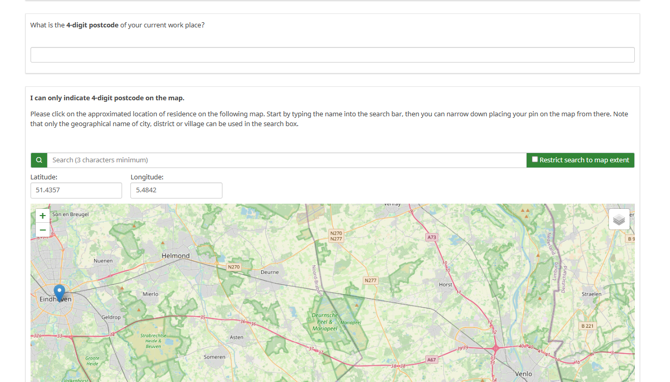The width and height of the screenshot is (670, 382).
Task: Click the Asten label on the map
Action: coord(236,337)
